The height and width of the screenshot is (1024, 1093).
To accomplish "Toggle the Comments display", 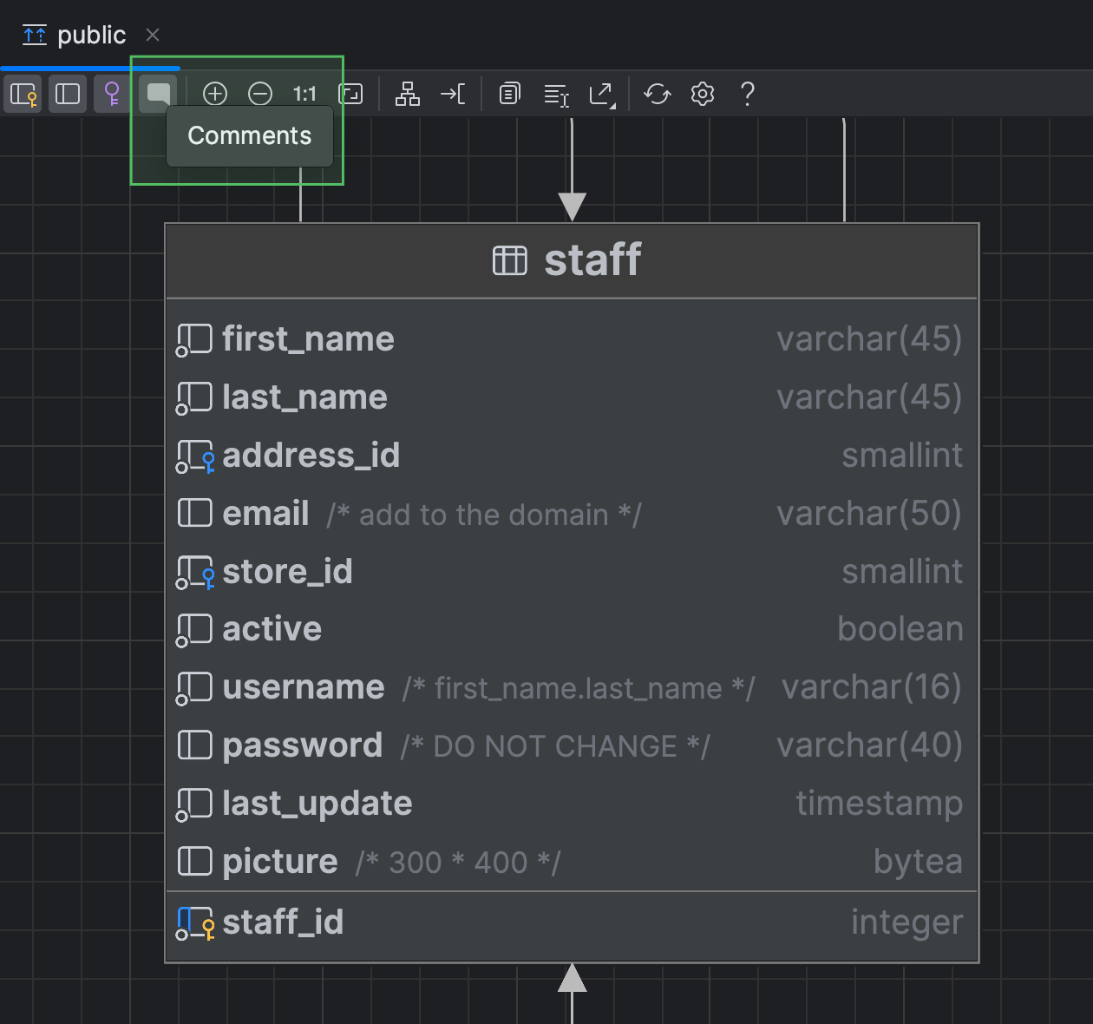I will click(157, 94).
